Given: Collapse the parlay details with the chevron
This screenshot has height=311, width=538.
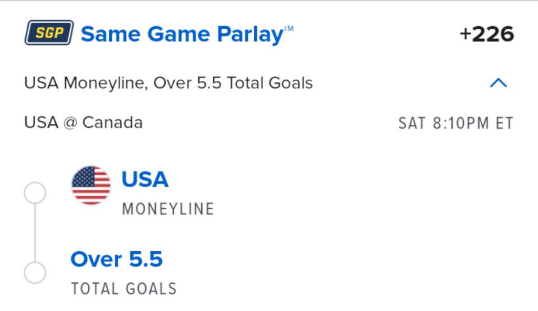Looking at the screenshot, I should click(x=498, y=83).
